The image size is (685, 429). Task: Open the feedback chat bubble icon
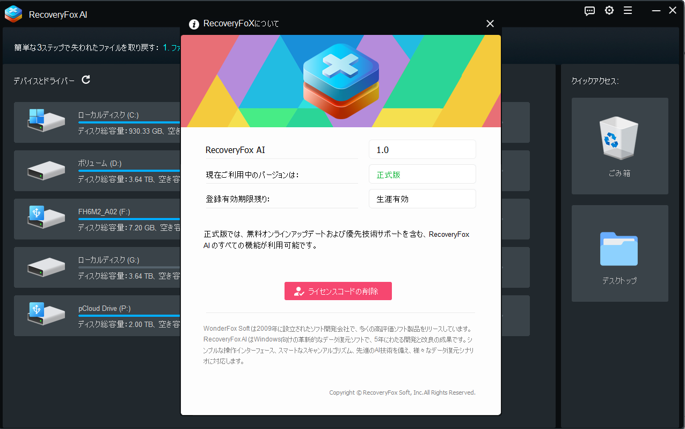point(589,11)
